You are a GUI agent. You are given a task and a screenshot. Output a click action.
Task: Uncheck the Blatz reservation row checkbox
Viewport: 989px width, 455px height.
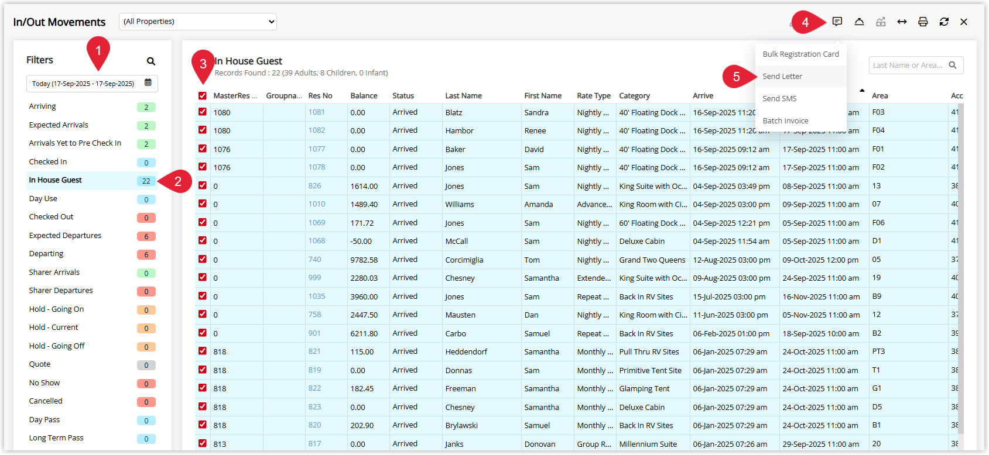(x=203, y=112)
